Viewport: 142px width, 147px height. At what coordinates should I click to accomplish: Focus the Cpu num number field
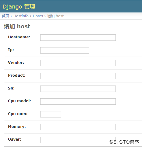click(51, 114)
